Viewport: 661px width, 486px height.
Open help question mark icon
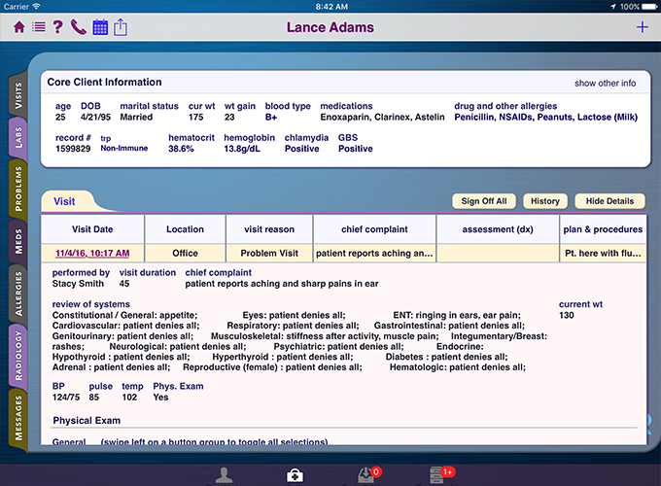(57, 27)
